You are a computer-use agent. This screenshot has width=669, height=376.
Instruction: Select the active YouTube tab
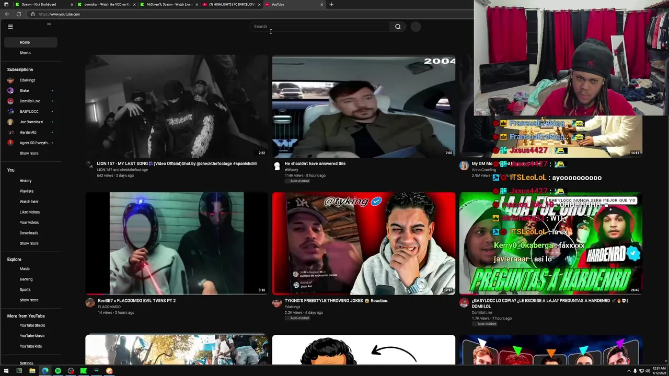pos(293,4)
